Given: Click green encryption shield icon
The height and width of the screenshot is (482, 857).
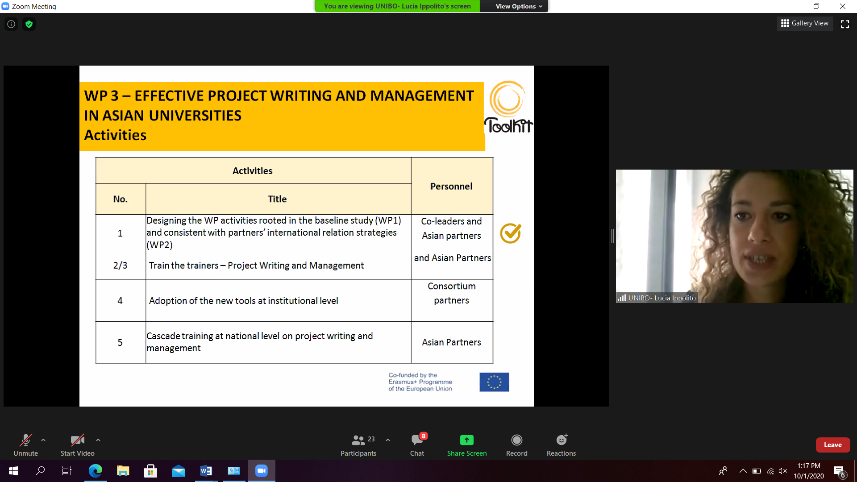Looking at the screenshot, I should click(x=29, y=24).
